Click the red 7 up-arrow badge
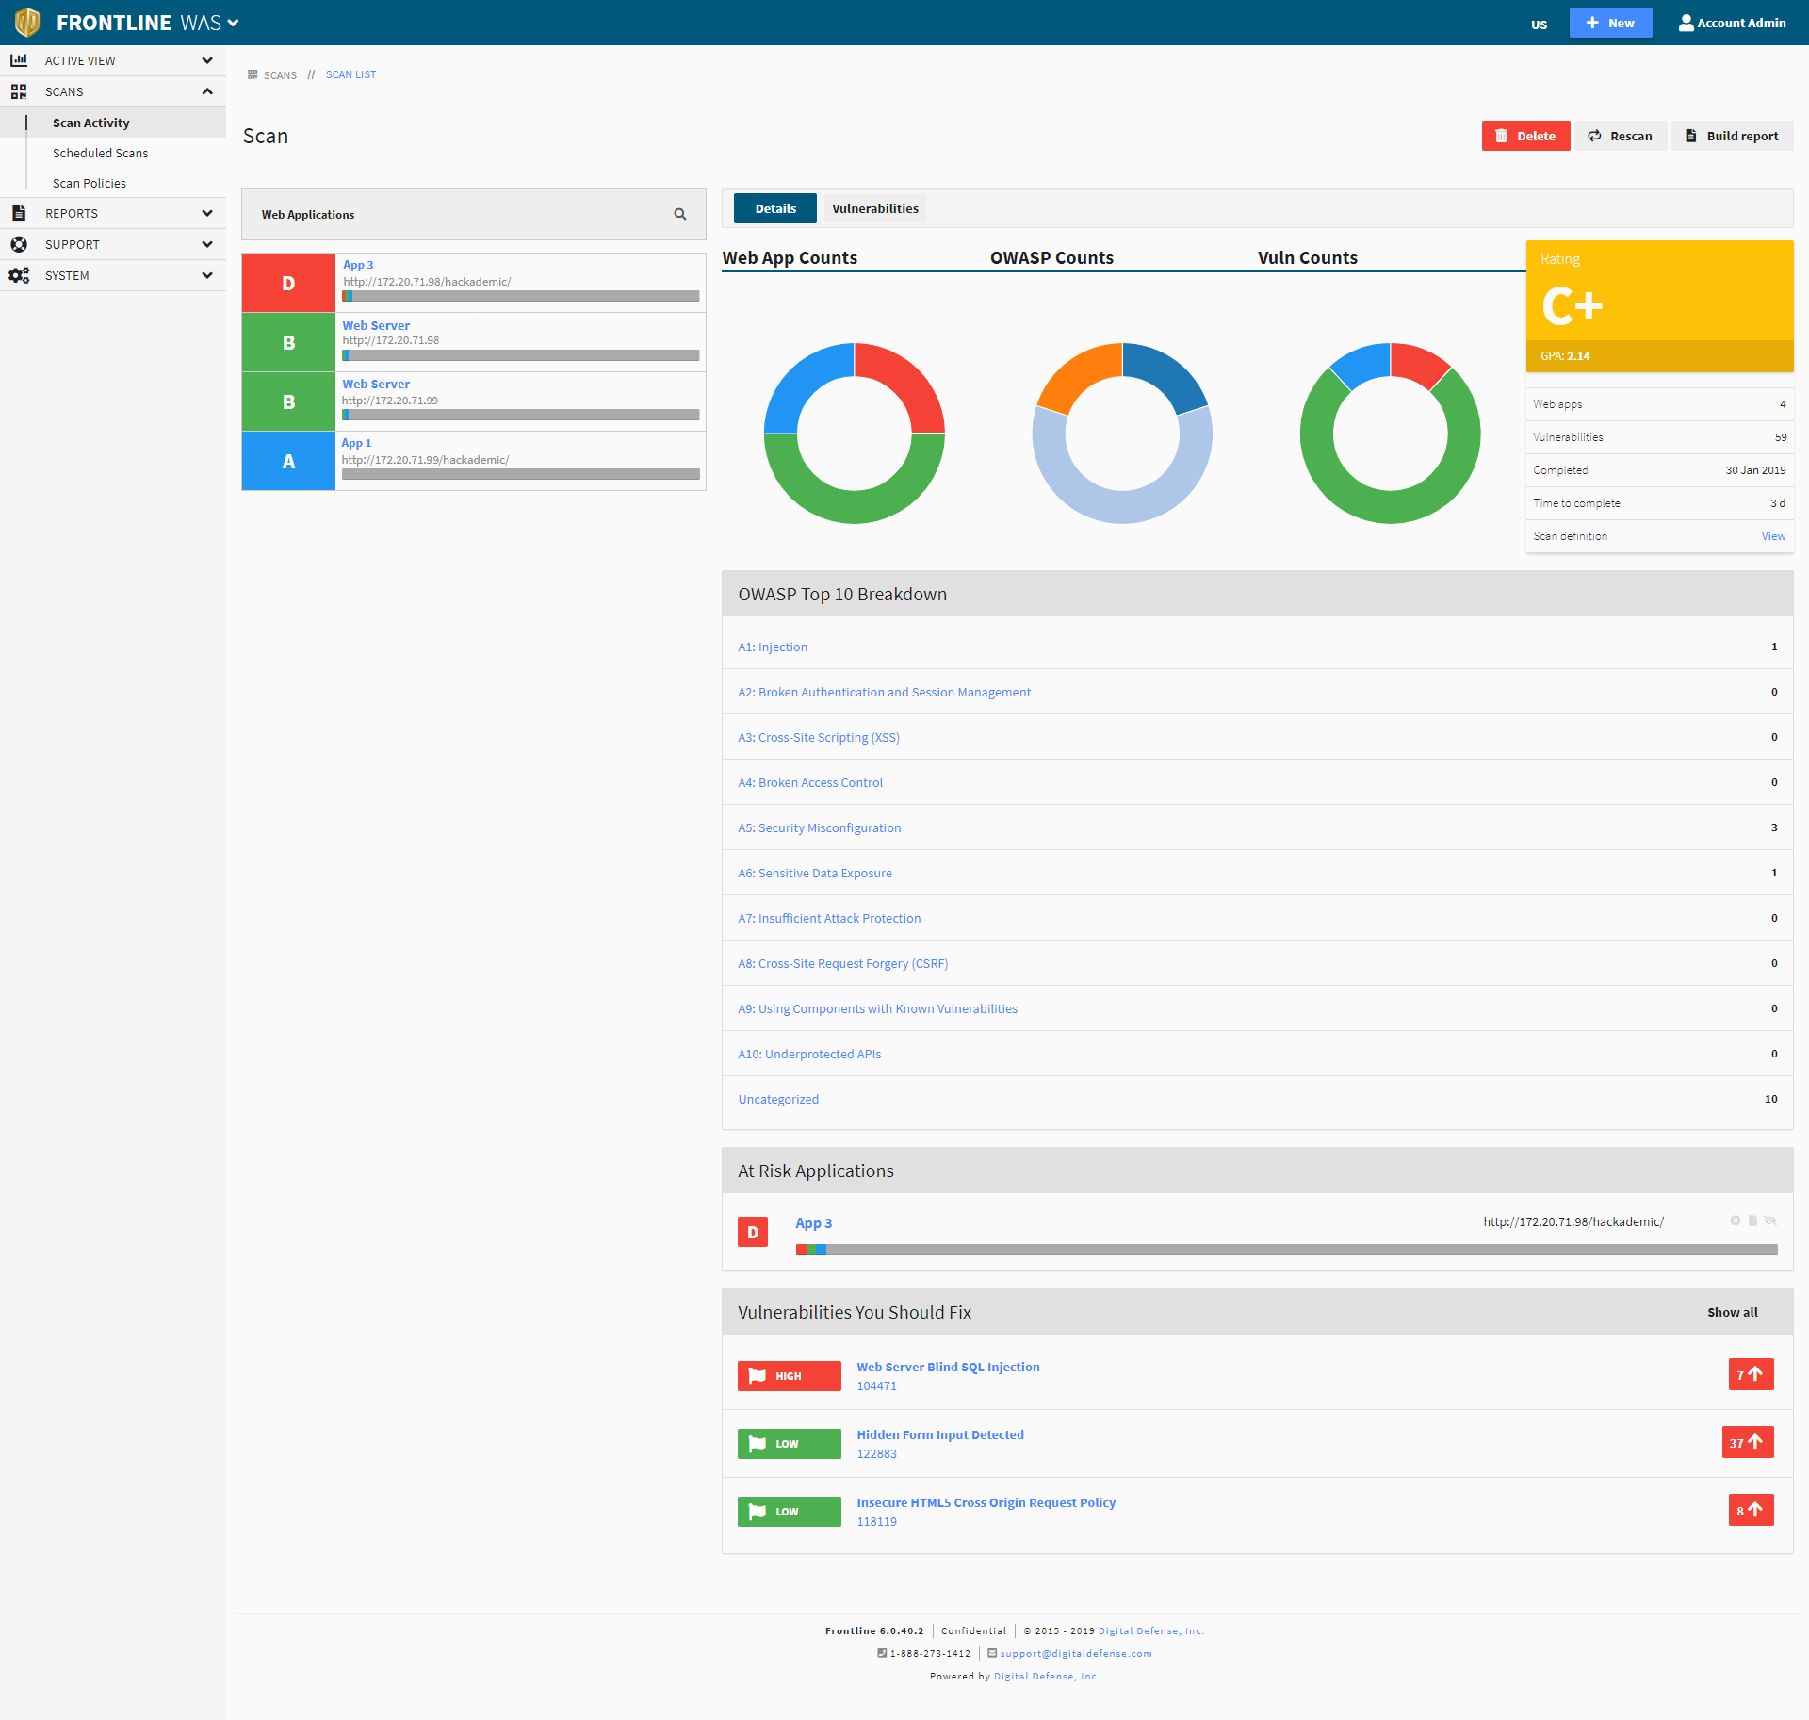Image resolution: width=1809 pixels, height=1720 pixels. [1751, 1374]
